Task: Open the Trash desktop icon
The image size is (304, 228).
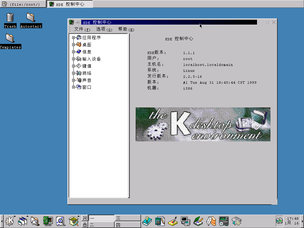Action: pos(10,20)
